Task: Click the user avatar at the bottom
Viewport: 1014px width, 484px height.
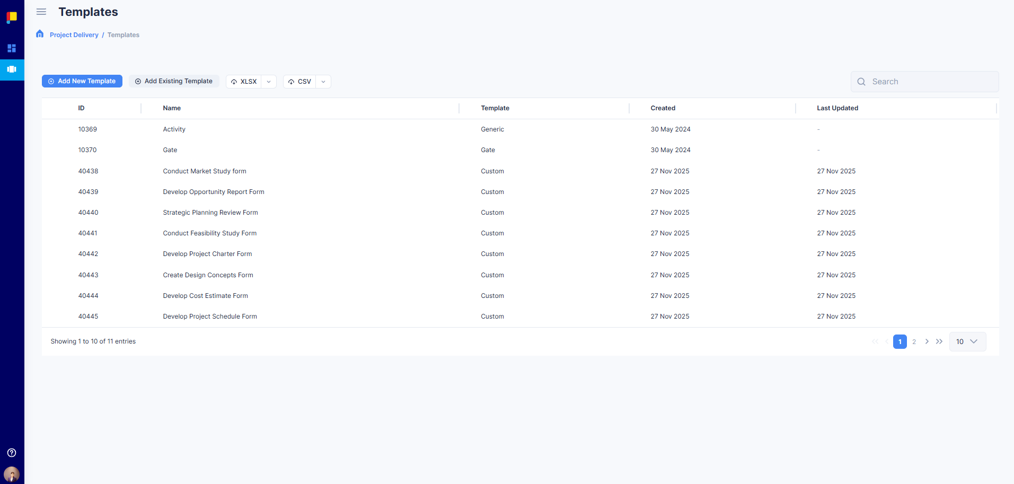Action: [x=12, y=474]
